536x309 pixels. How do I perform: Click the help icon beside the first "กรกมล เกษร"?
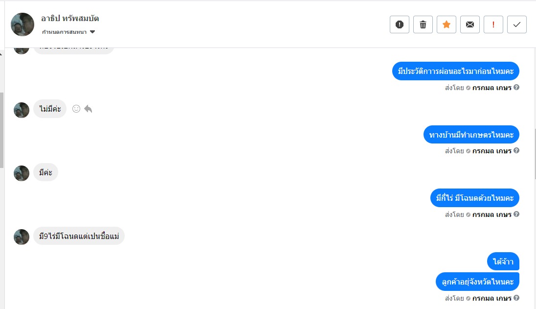pos(516,88)
